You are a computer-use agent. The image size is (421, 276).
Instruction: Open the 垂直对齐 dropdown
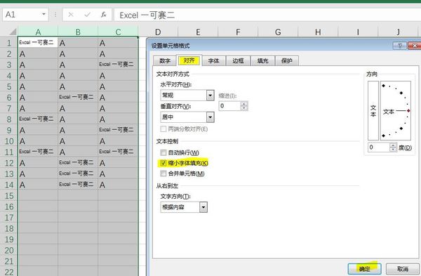click(x=210, y=117)
